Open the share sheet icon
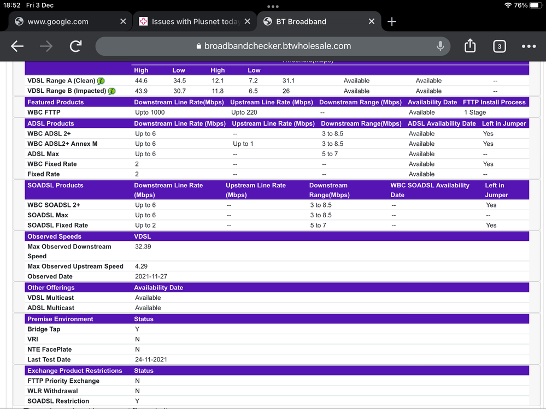Screen dimensions: 546x409 tap(470, 46)
